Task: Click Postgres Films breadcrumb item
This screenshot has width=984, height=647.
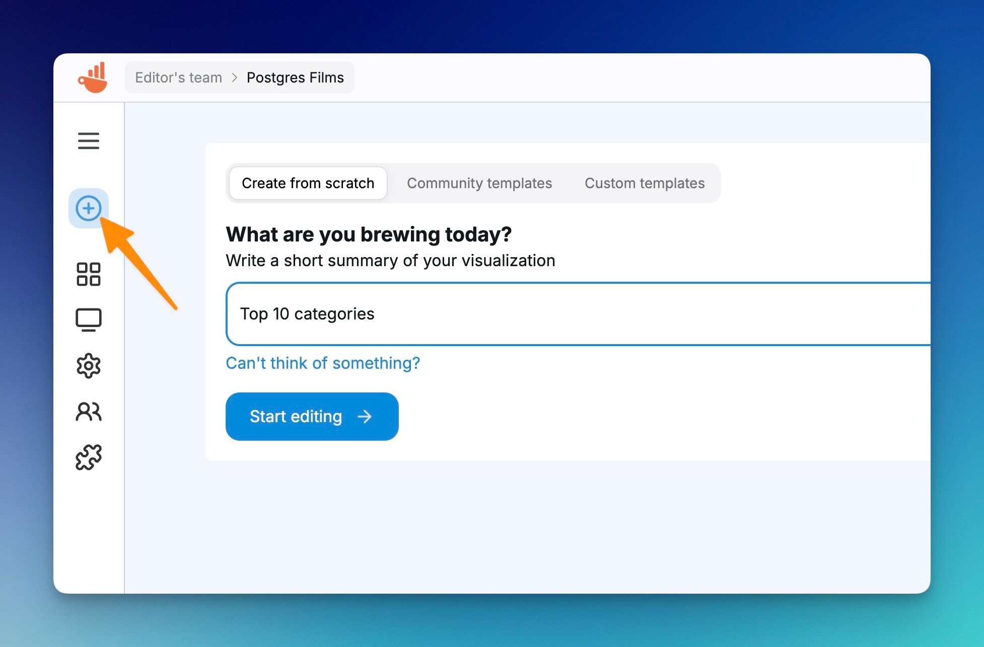Action: (x=295, y=77)
